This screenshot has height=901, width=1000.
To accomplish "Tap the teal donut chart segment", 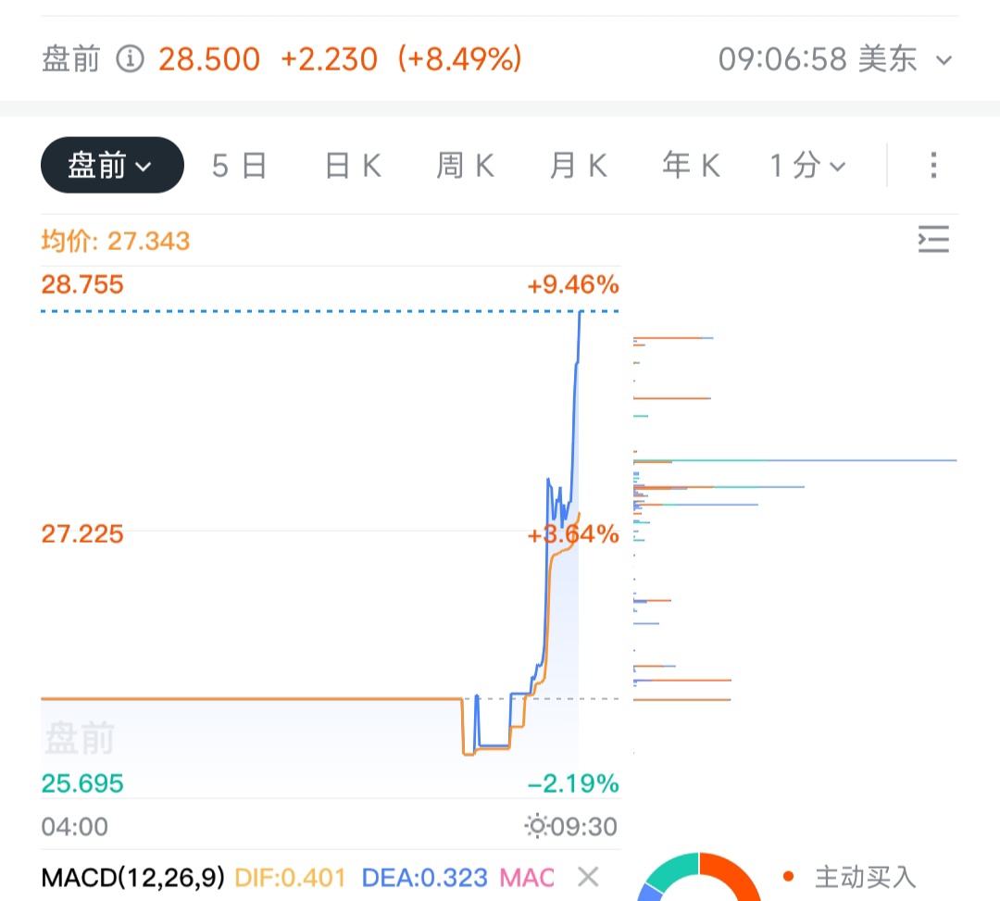I will click(x=675, y=871).
